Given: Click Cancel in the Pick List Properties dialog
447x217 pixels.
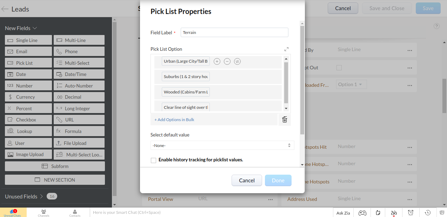Looking at the screenshot, I should coord(247,180).
